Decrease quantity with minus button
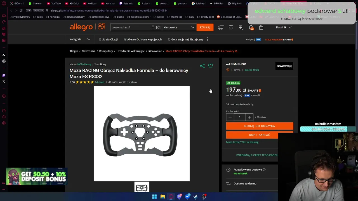Screen dimensions: 358x201 230,117
